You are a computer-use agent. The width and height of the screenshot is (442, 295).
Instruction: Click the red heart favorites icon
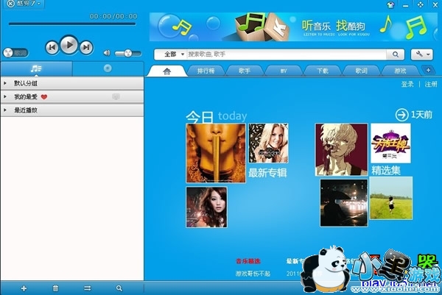tap(44, 97)
